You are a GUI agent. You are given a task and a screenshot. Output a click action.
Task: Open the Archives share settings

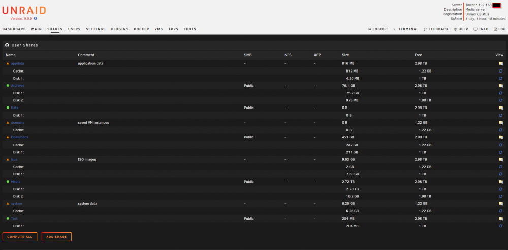click(18, 86)
